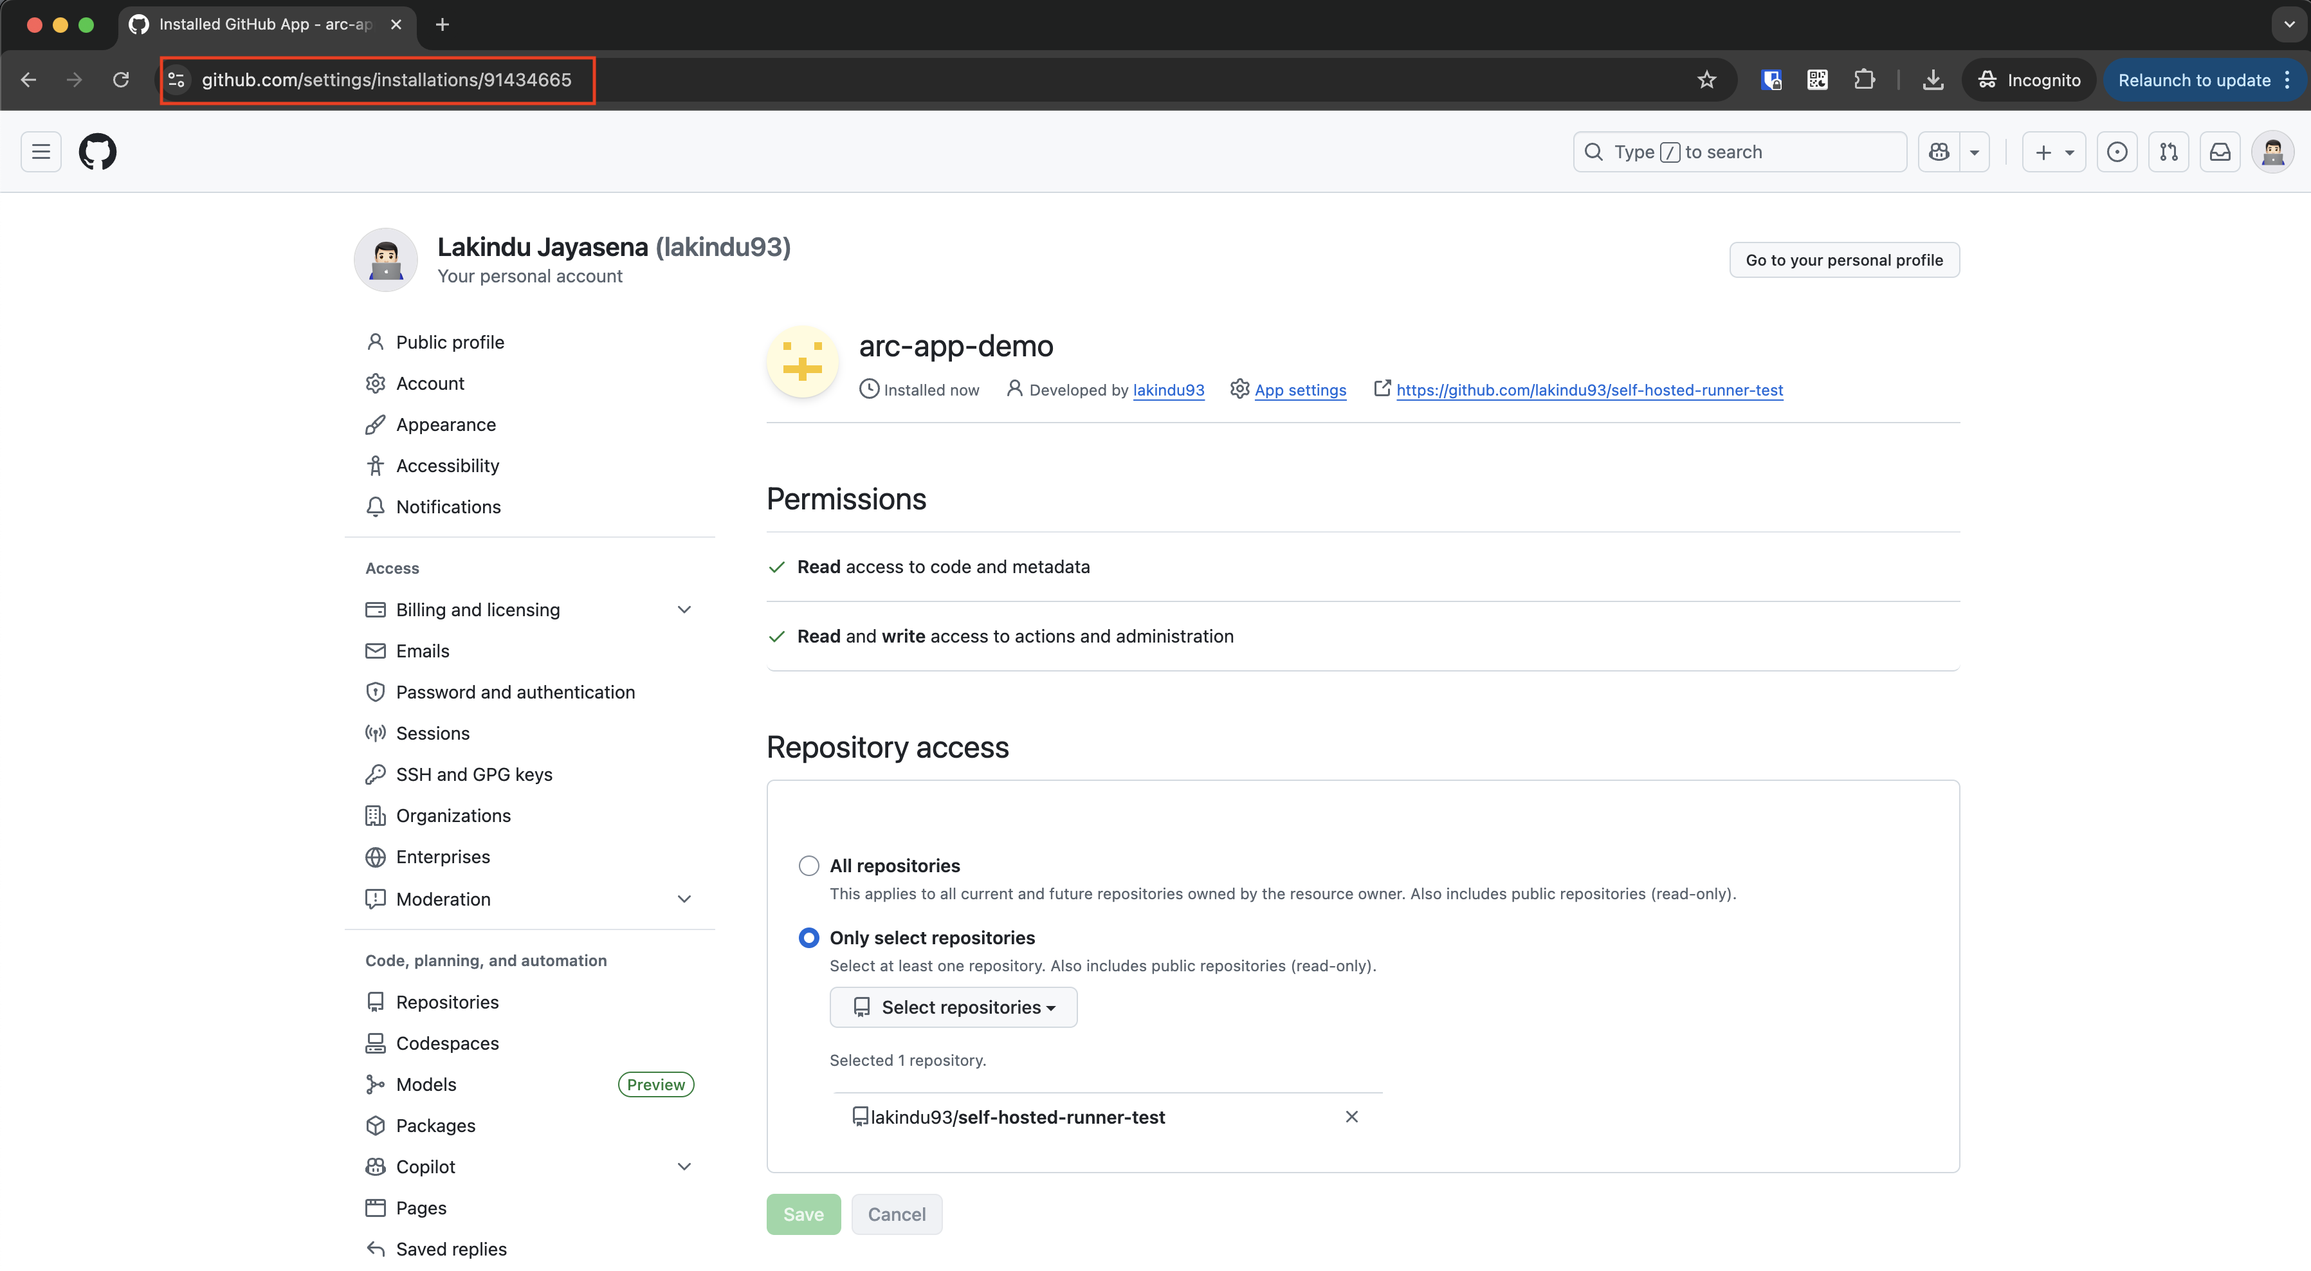
Task: Remove self-hosted-runner-test repository with the X icon
Action: point(1351,1117)
